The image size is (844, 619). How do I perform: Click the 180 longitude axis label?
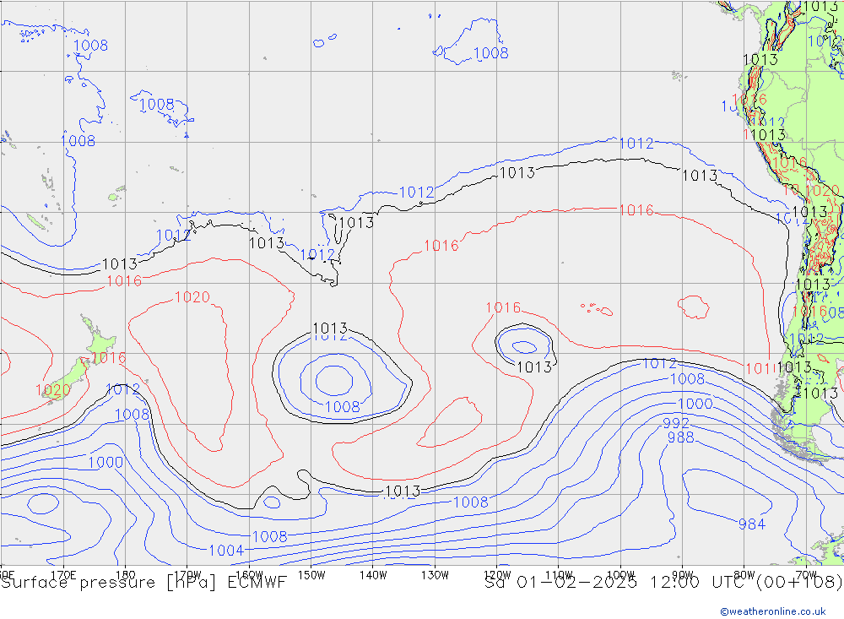pyautogui.click(x=125, y=574)
